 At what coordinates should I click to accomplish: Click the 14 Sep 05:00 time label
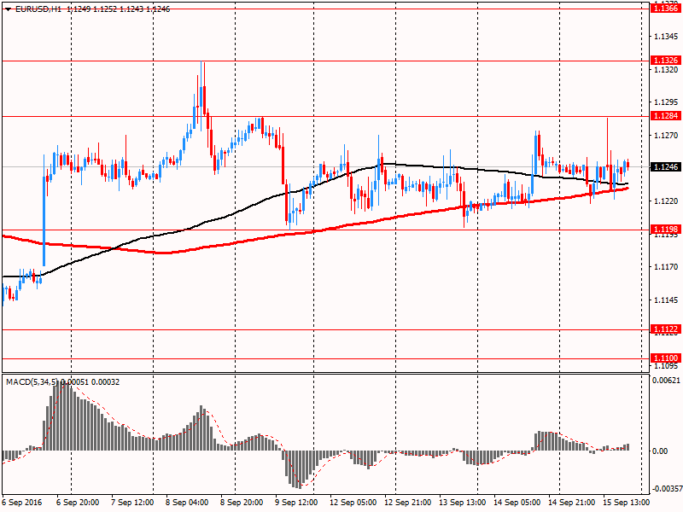tap(517, 503)
